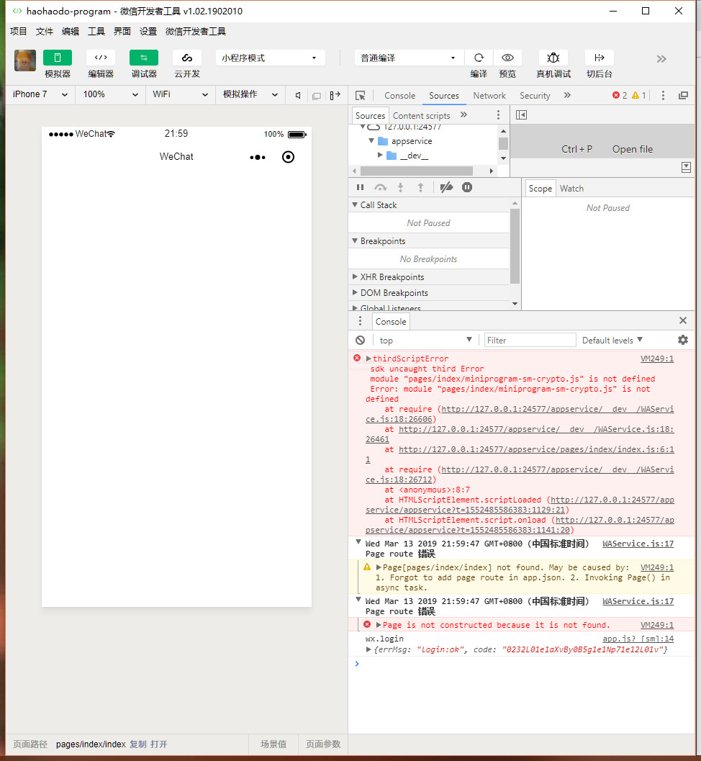Open console settings gear
The image size is (701, 761).
click(x=683, y=341)
